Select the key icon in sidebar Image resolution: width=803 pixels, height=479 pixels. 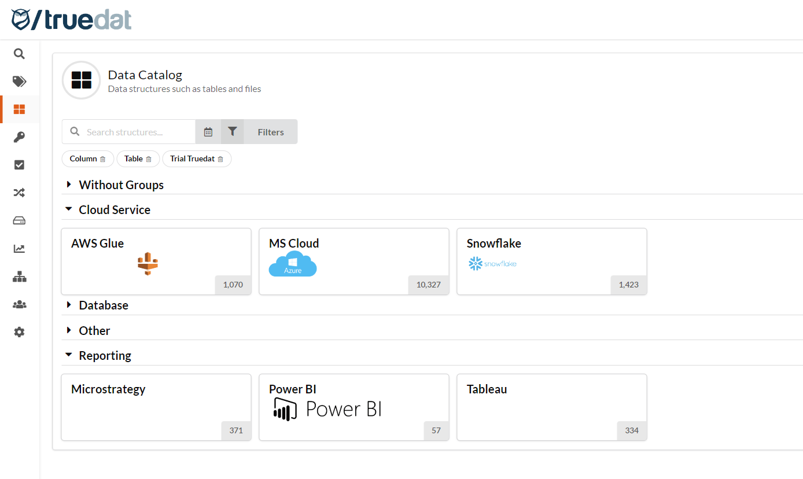pyautogui.click(x=19, y=137)
